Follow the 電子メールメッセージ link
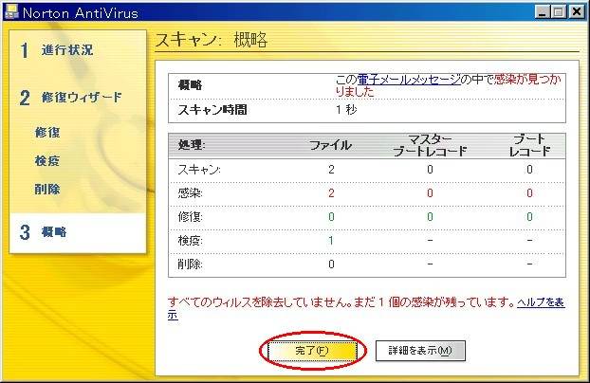Image resolution: width=590 pixels, height=383 pixels. 408,80
